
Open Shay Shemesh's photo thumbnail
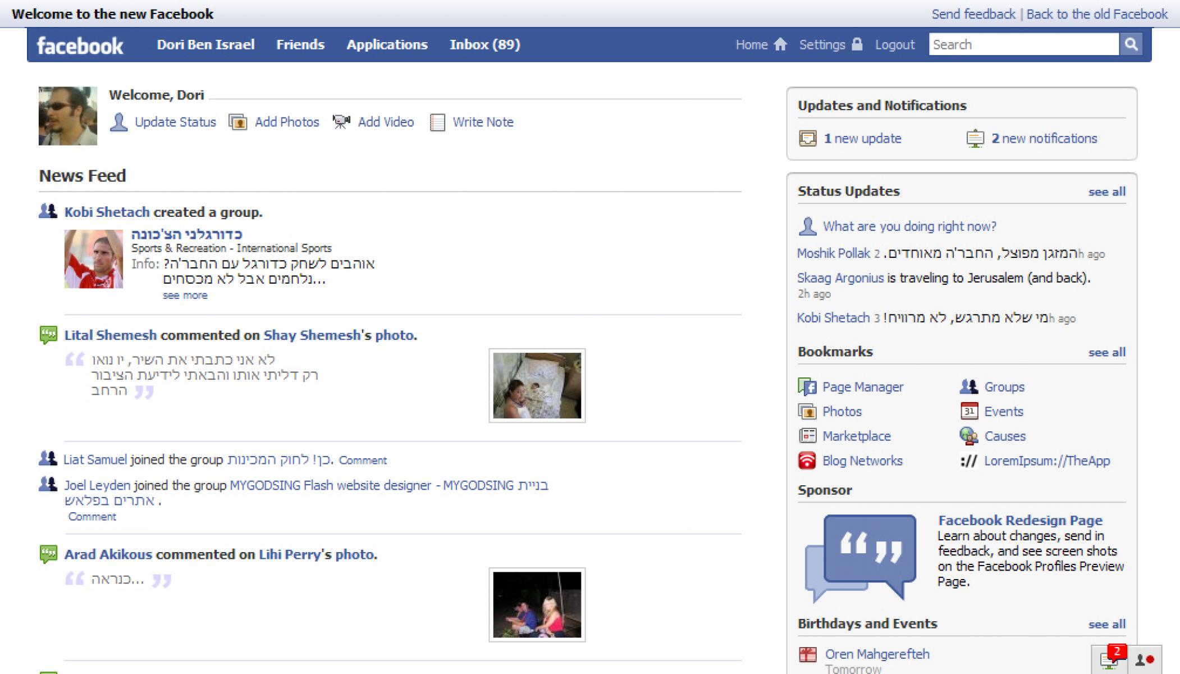tap(537, 385)
